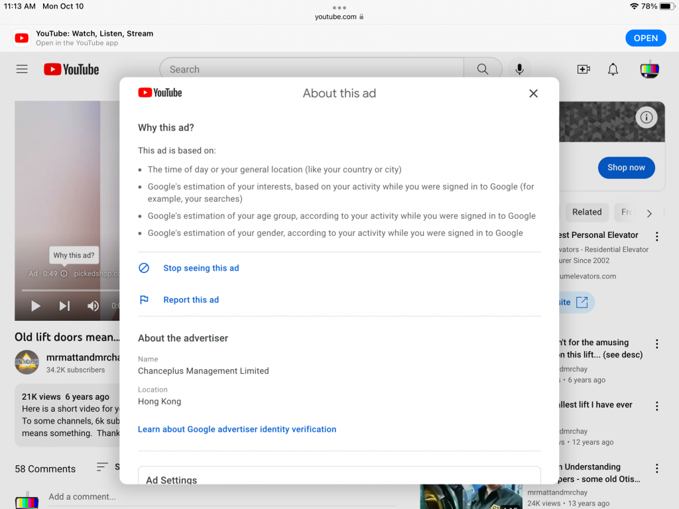Activate voice search microphone
Screen dimensions: 679x509
[520, 69]
